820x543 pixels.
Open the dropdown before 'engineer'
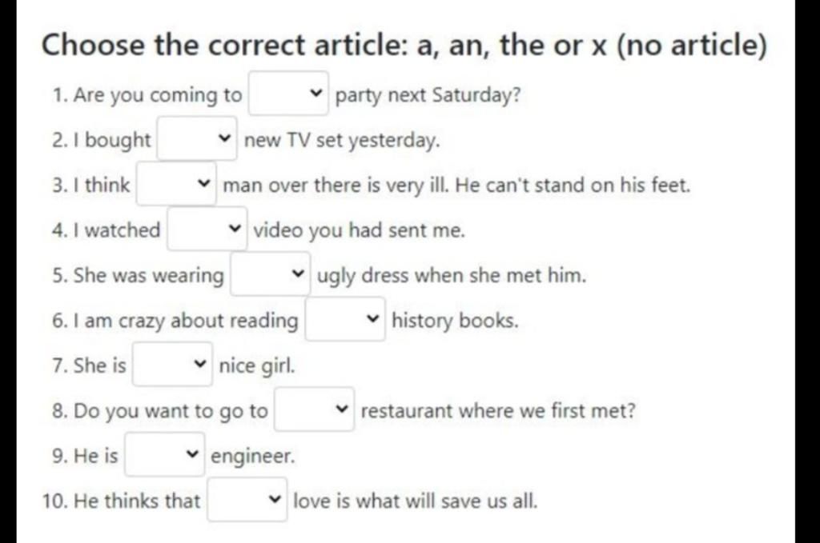165,455
